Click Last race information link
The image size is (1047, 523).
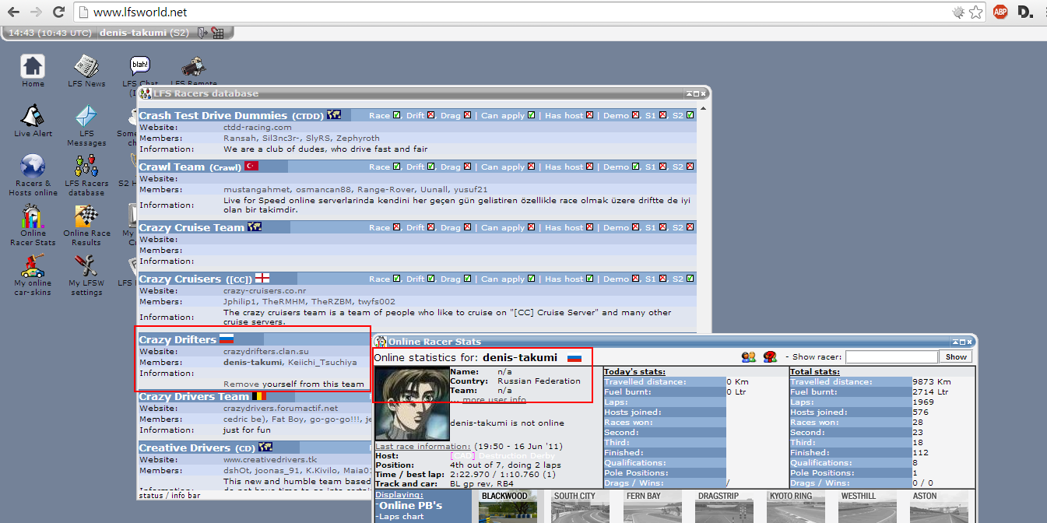pyautogui.click(x=423, y=446)
